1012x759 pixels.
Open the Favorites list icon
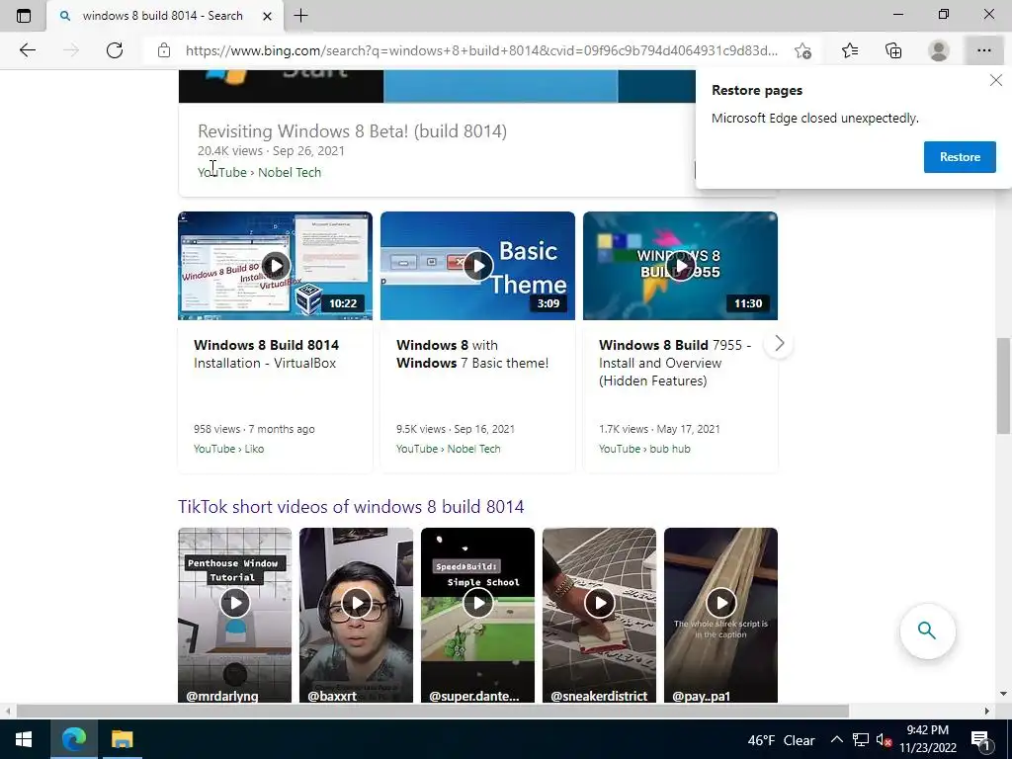pyautogui.click(x=849, y=50)
